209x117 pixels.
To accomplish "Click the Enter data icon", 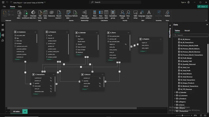I will [x=45, y=13].
